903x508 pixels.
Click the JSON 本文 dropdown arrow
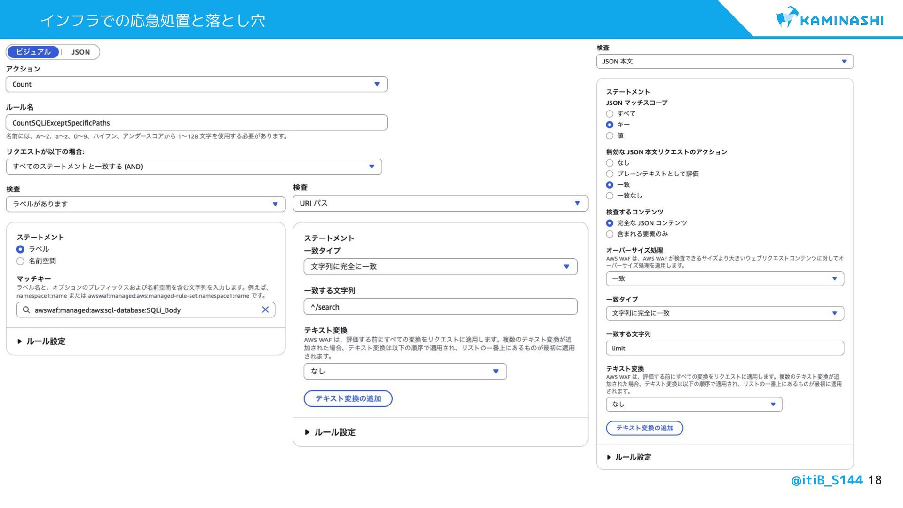(844, 62)
